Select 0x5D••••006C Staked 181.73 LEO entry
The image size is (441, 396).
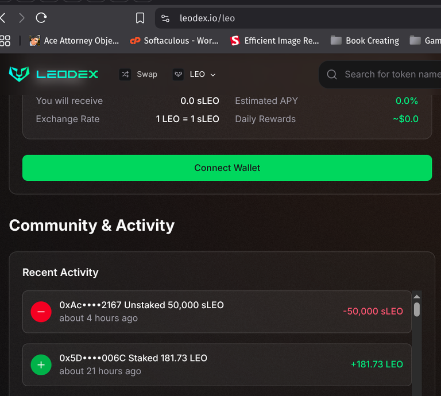click(217, 365)
